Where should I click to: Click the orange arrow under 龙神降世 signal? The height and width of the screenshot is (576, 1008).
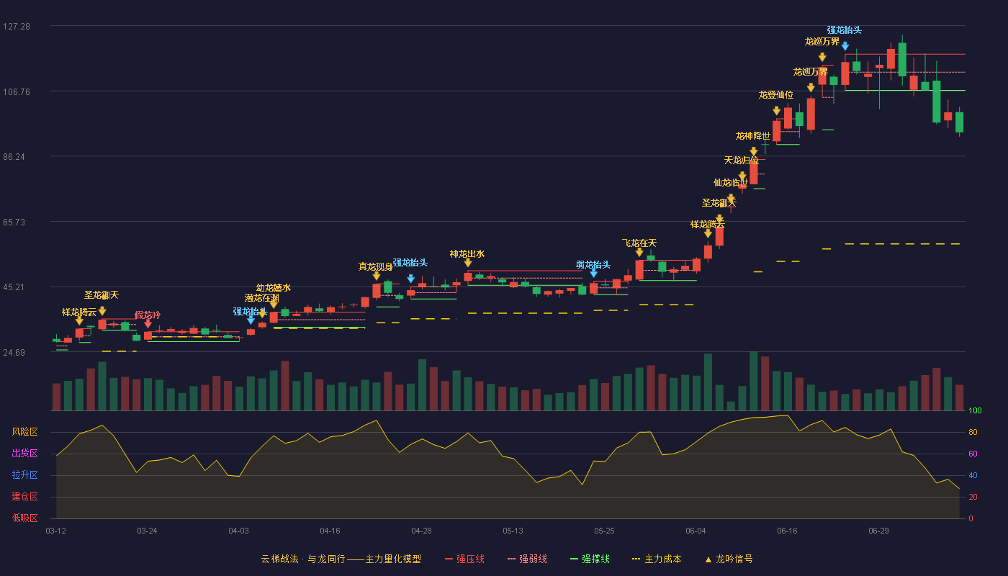(753, 152)
